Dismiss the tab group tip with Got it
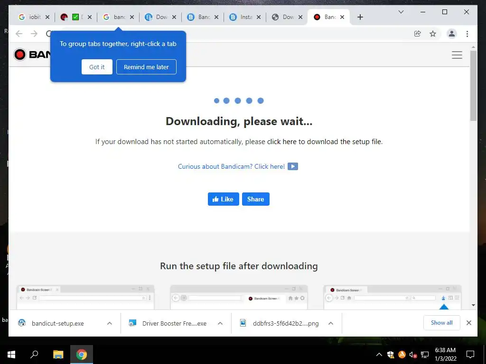486x364 pixels. (97, 67)
